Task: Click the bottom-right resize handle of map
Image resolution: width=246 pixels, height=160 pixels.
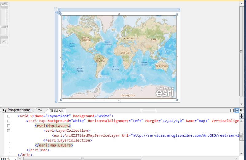Action: pyautogui.click(x=177, y=100)
